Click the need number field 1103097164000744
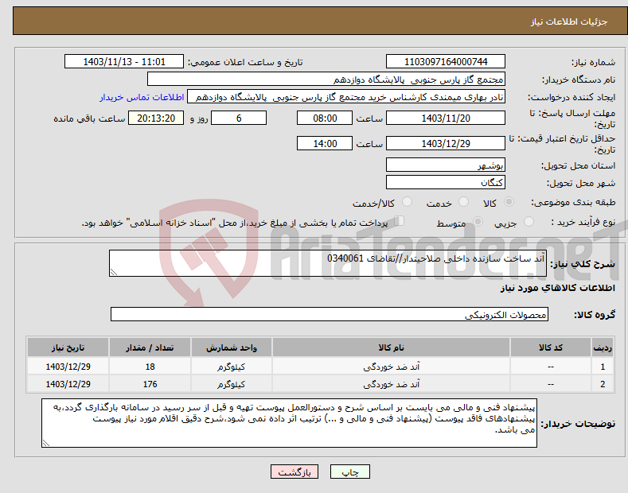628x493 pixels. (446, 62)
